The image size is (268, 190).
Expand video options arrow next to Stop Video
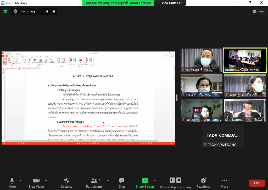click(46, 180)
